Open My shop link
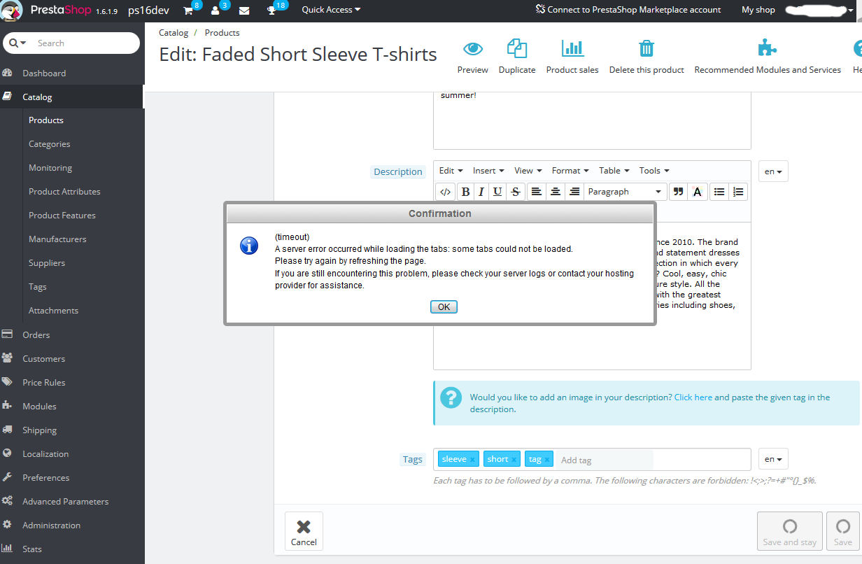This screenshot has height=564, width=862. pyautogui.click(x=758, y=10)
